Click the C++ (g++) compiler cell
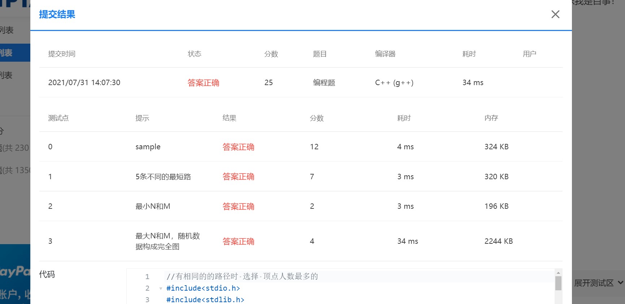The height and width of the screenshot is (304, 625). click(x=394, y=83)
